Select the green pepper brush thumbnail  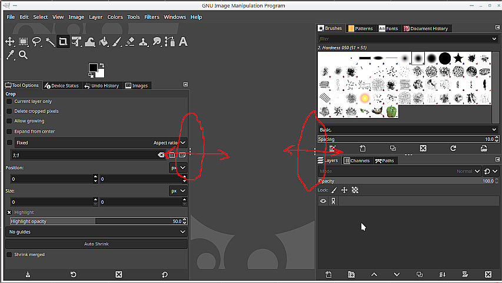coord(391,112)
